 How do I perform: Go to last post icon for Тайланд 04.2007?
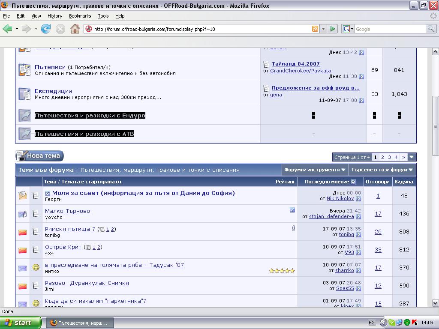[361, 77]
